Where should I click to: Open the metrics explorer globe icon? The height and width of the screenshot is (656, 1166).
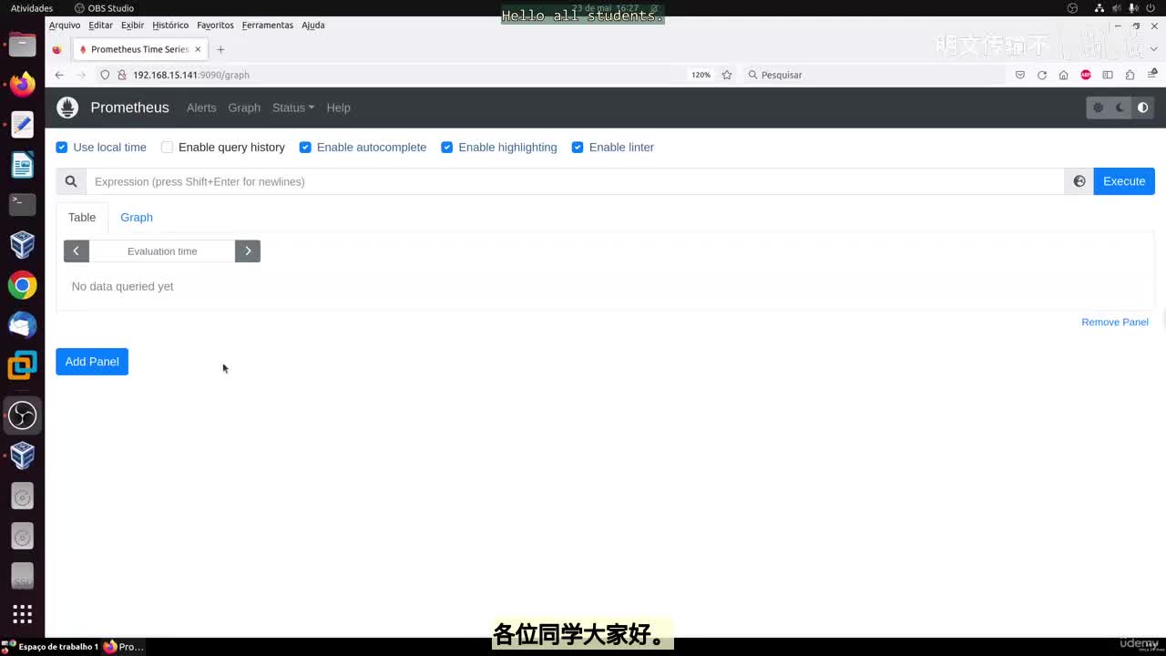pos(1079,181)
